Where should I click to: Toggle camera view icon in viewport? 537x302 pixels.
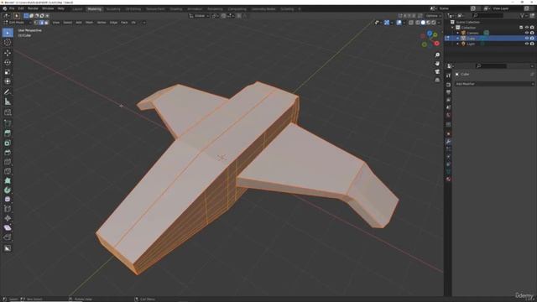(x=437, y=71)
